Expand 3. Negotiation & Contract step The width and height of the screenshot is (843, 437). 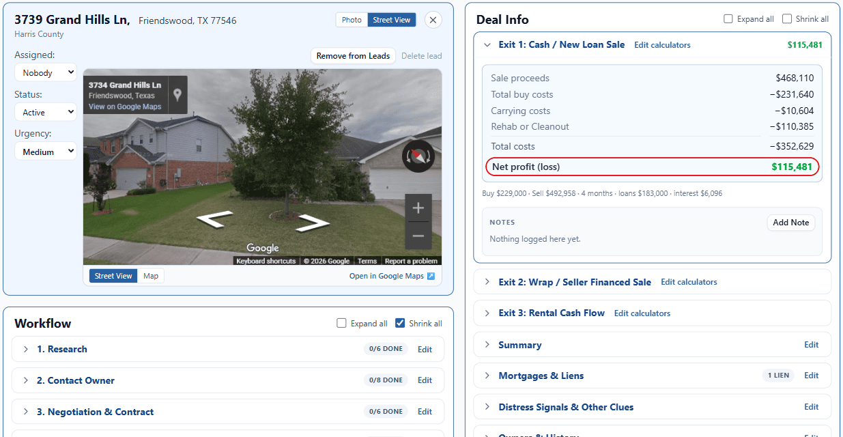coord(26,412)
